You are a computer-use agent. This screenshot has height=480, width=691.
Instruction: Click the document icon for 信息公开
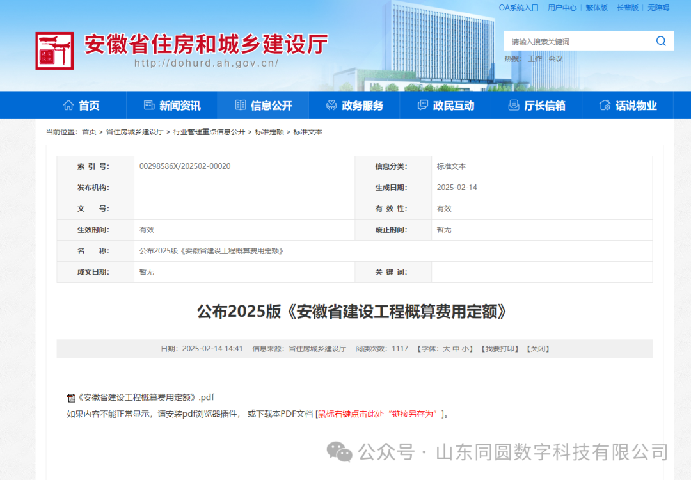[x=241, y=105]
